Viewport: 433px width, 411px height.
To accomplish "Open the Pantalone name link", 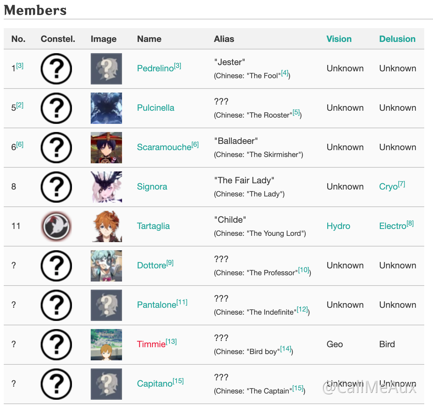I will point(157,305).
